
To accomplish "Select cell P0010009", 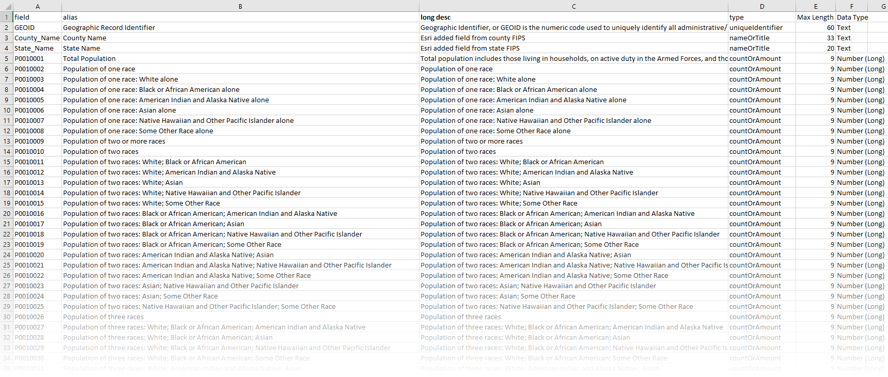I will 37,141.
